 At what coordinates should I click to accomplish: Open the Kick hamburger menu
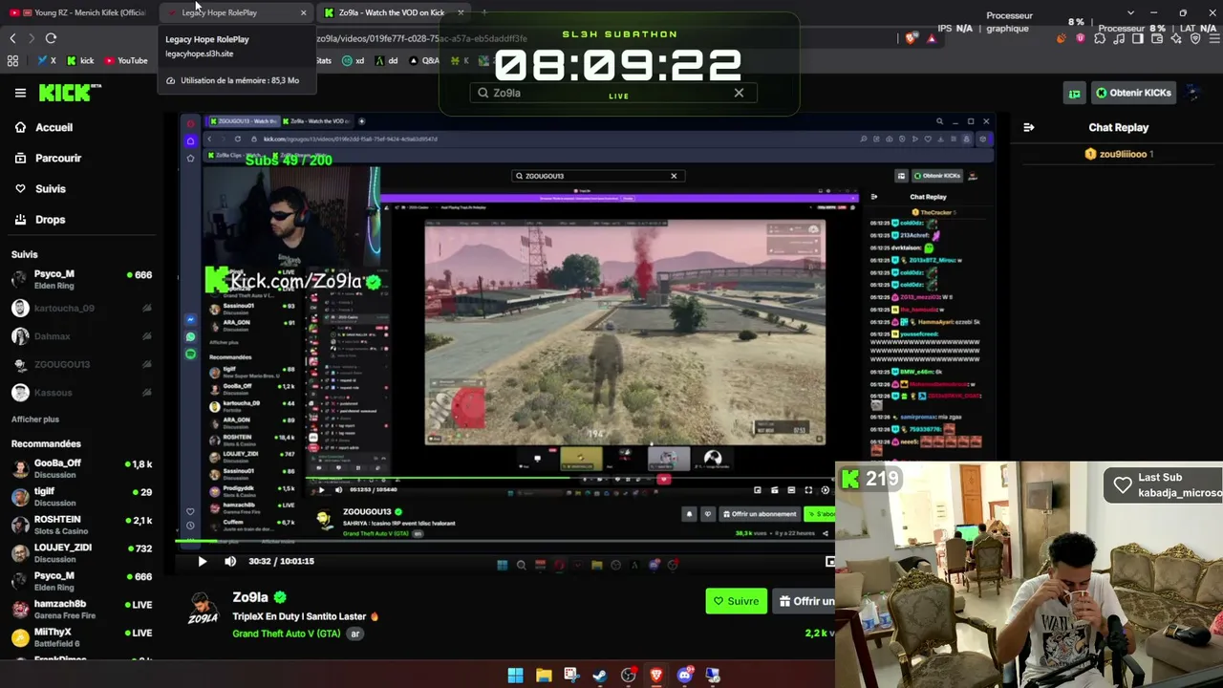[20, 93]
